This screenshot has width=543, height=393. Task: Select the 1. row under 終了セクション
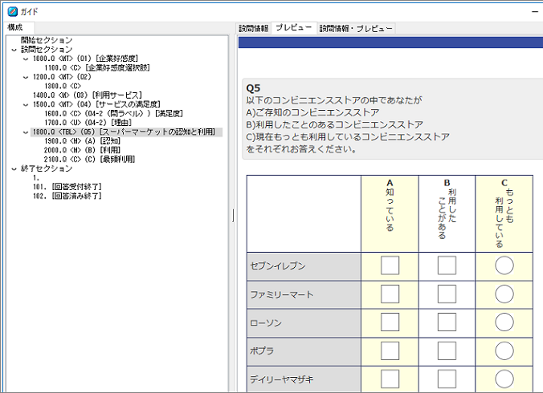click(36, 178)
